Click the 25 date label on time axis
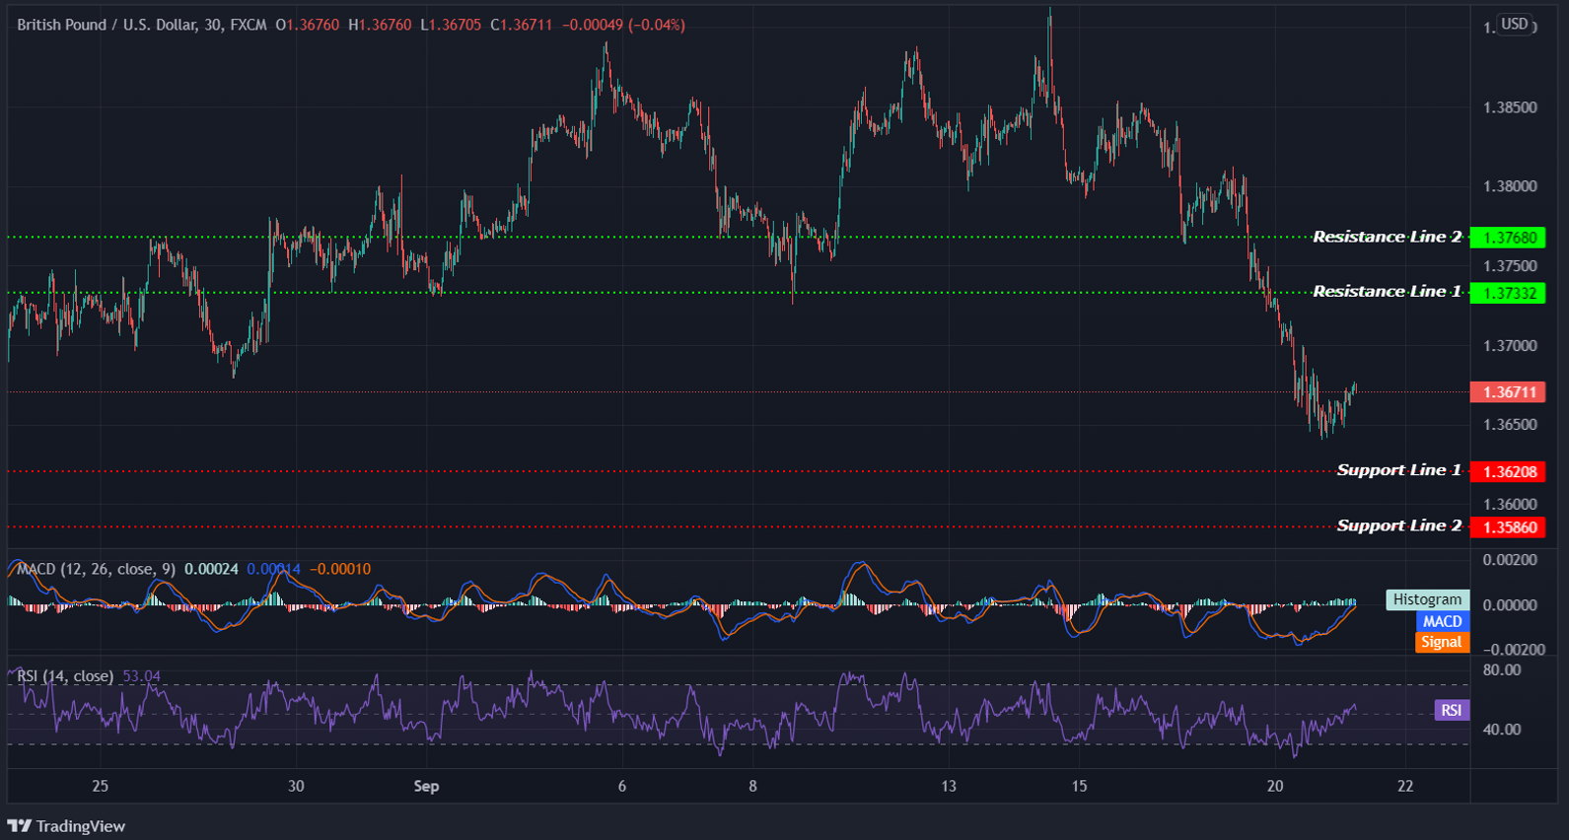This screenshot has height=840, width=1569. click(x=100, y=786)
